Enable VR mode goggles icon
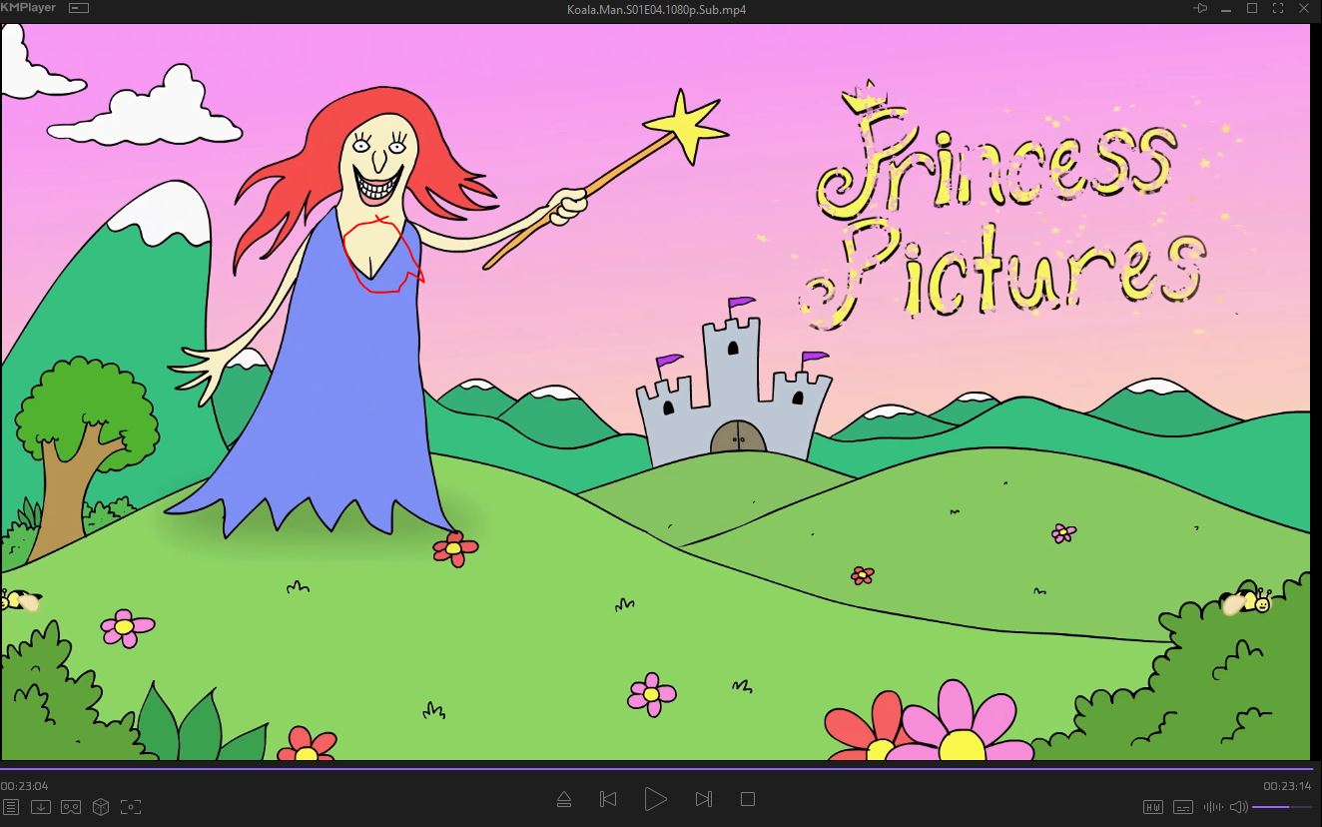 pos(70,807)
